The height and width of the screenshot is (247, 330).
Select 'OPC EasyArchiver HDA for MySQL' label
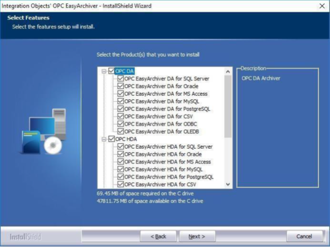pyautogui.click(x=163, y=169)
